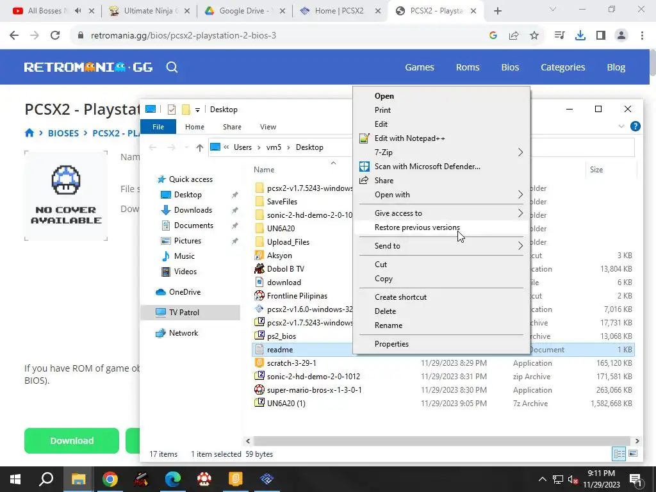Go up one folder level in Explorer
656x492 pixels.
coord(200,147)
